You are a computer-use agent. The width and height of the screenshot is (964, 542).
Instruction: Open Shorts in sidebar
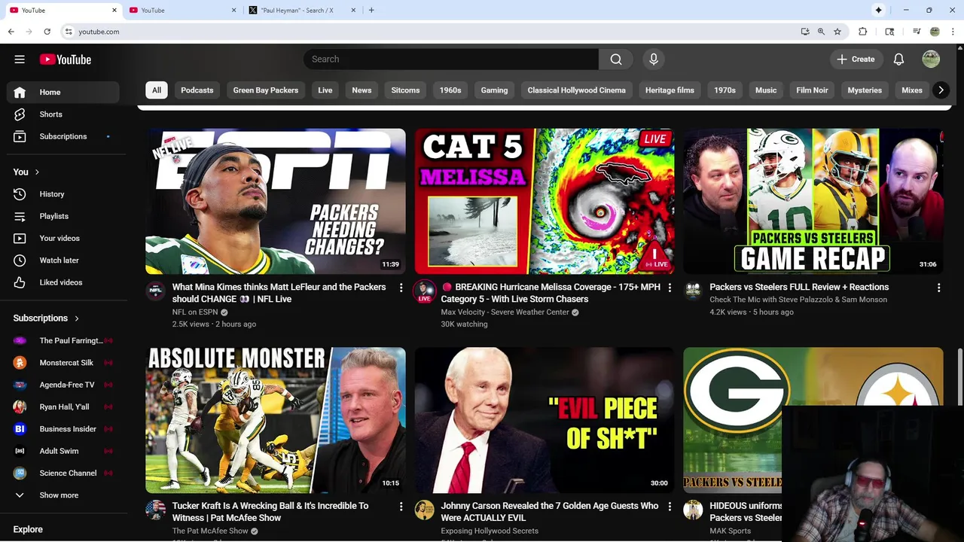click(x=63, y=114)
